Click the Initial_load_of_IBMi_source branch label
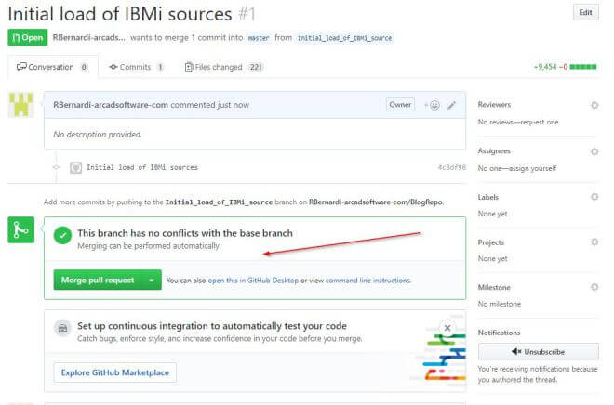This screenshot has width=614, height=405. point(344,38)
